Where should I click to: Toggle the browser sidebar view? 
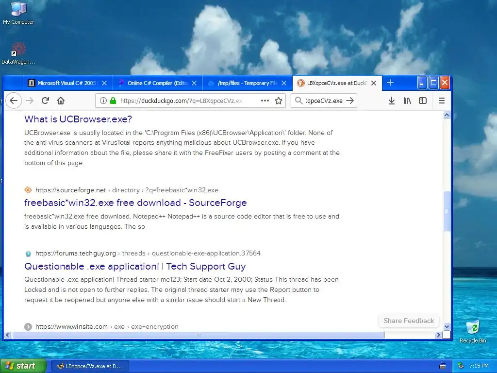(x=423, y=101)
